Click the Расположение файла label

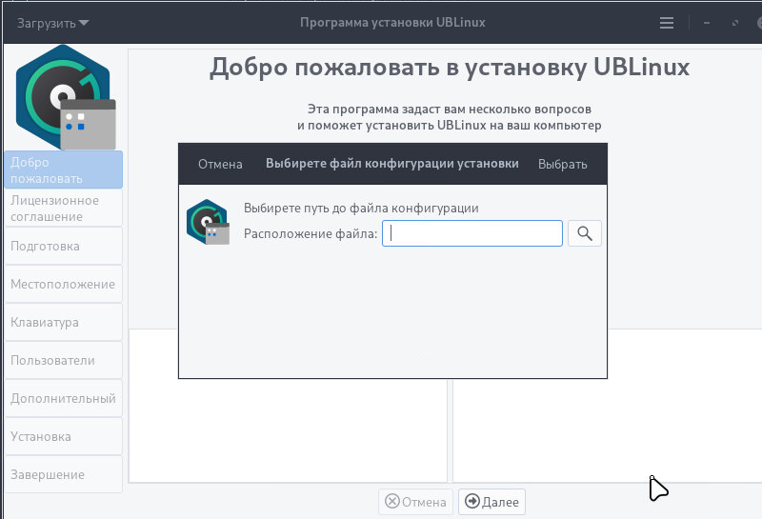(311, 233)
